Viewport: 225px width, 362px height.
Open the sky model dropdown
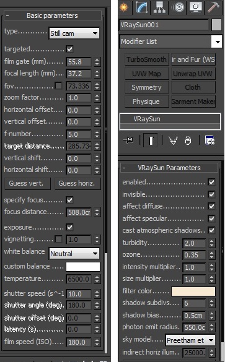click(x=190, y=340)
